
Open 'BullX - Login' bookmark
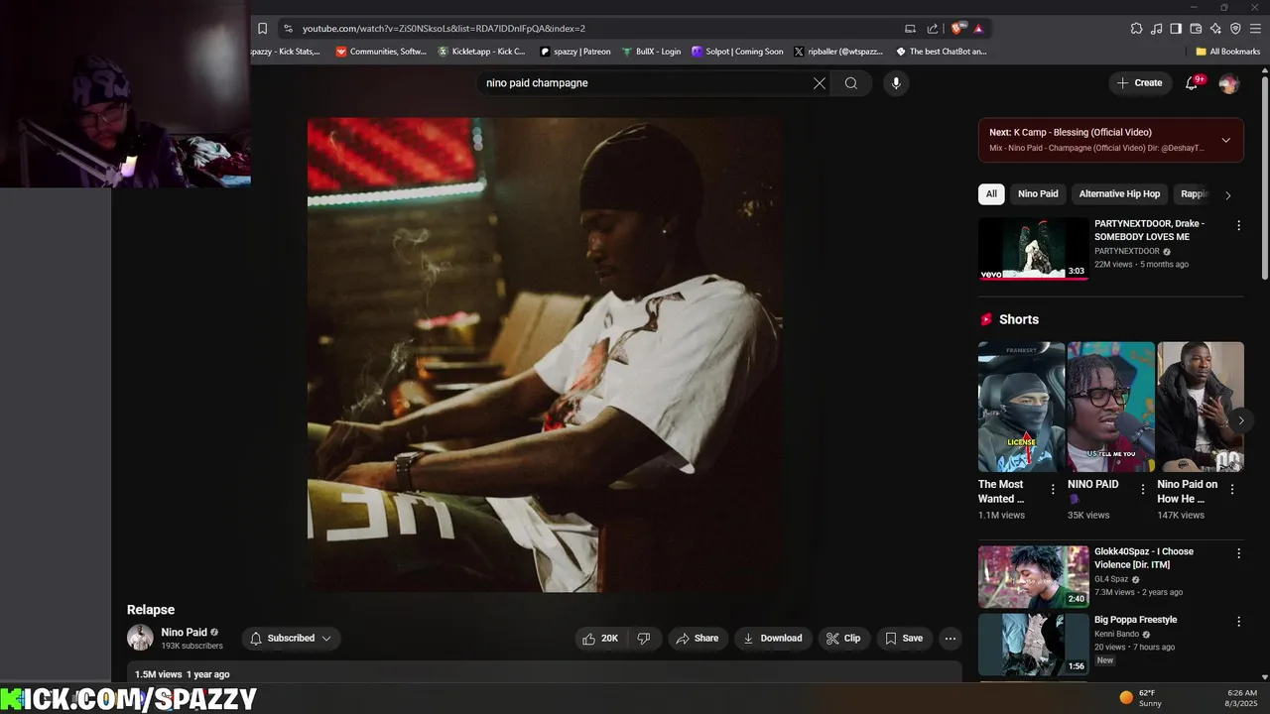click(x=651, y=52)
